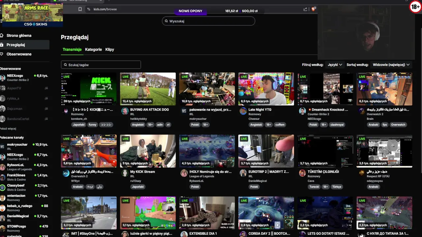Open pakowanie na wyjazd stream title

pos(210,110)
